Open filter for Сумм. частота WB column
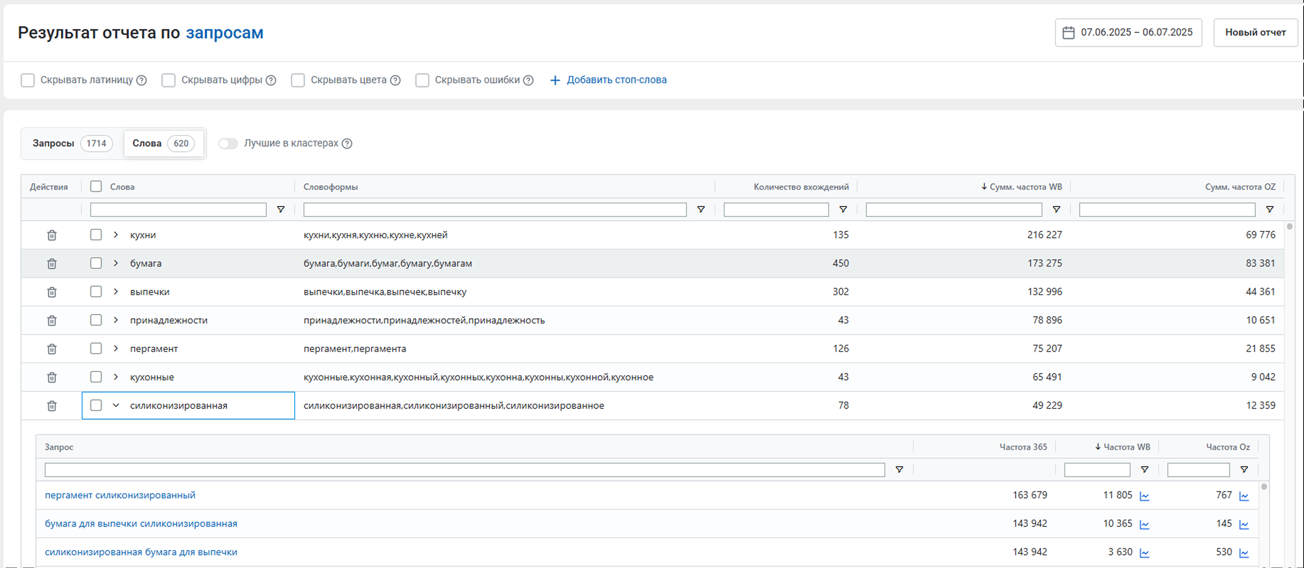 1057,210
